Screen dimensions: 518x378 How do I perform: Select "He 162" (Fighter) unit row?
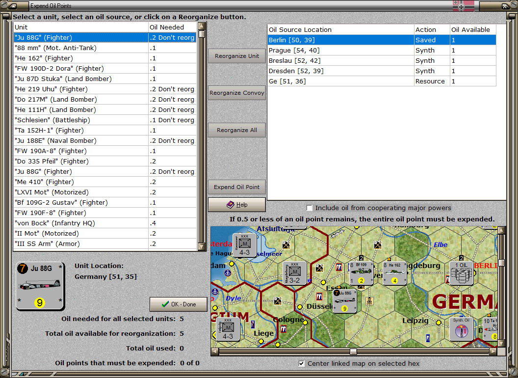coord(105,58)
